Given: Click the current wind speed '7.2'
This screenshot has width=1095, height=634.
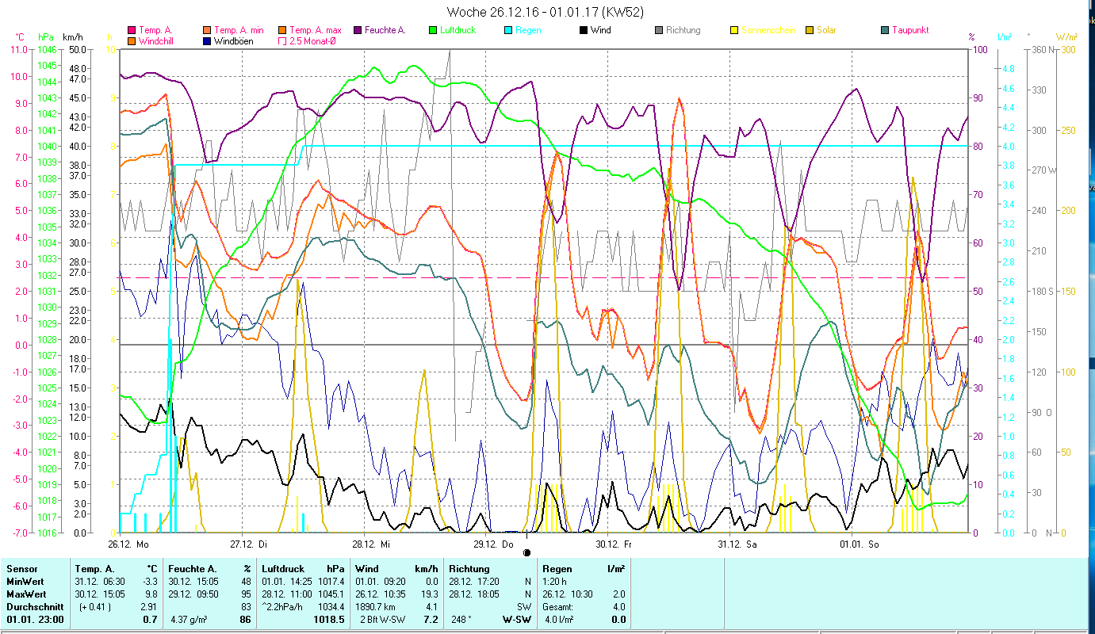Looking at the screenshot, I should (431, 620).
